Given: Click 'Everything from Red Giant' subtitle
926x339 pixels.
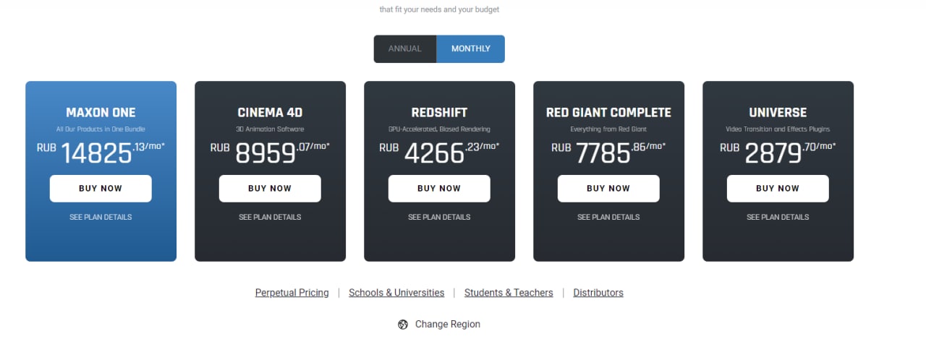Looking at the screenshot, I should point(608,129).
